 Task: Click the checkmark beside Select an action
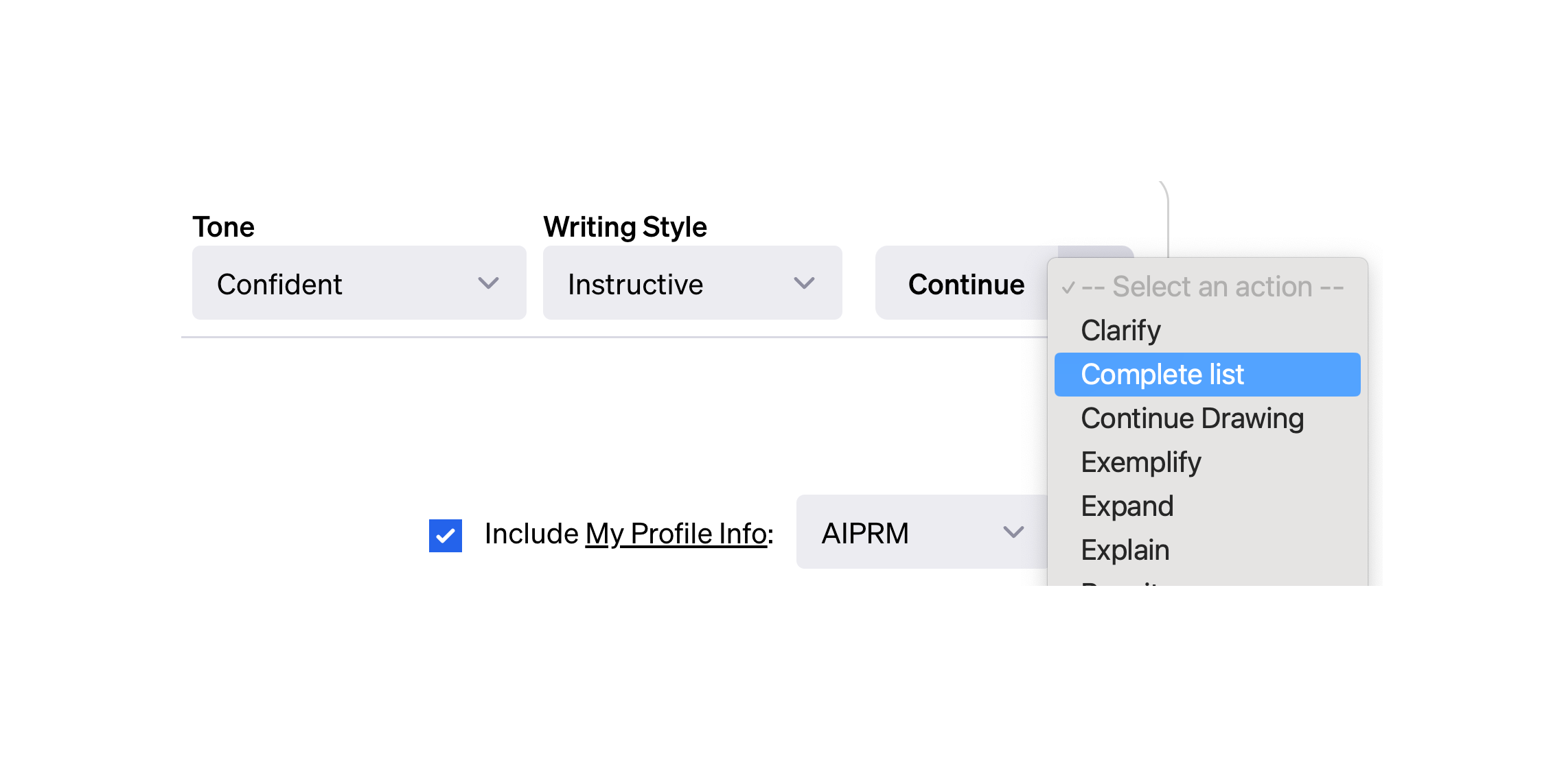1068,287
